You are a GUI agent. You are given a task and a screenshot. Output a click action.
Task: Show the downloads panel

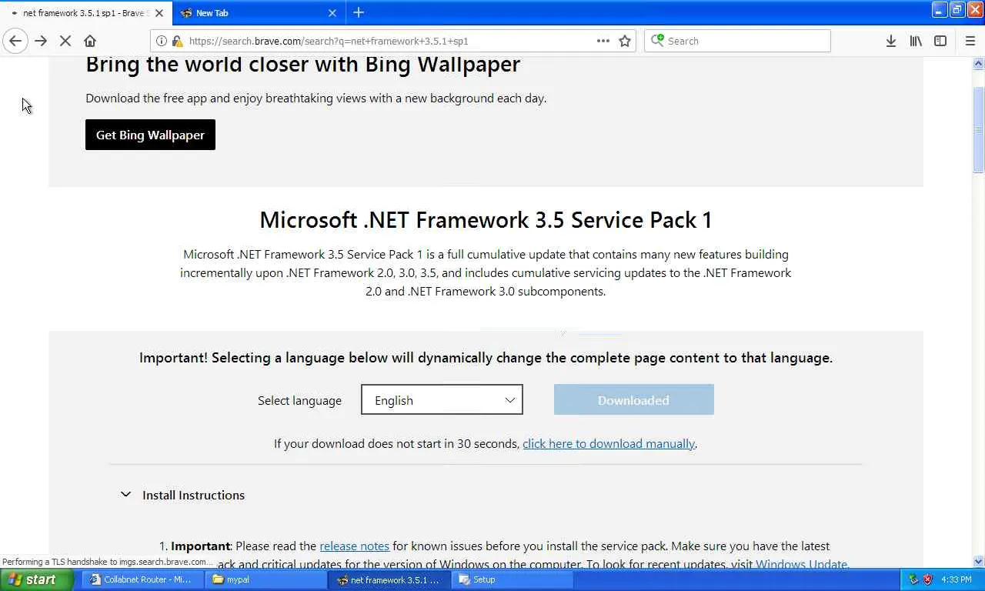coord(890,41)
